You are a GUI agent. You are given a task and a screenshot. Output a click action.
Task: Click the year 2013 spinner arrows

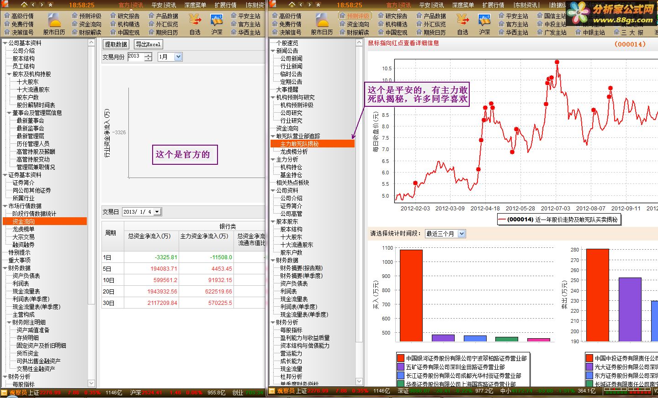(148, 57)
